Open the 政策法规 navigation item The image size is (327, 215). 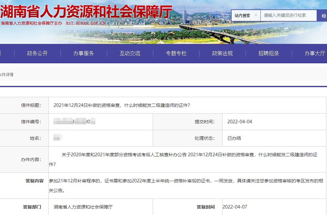[223, 54]
